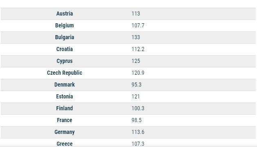Click Denmark's value 95.3
The image size is (257, 147).
[x=136, y=85]
